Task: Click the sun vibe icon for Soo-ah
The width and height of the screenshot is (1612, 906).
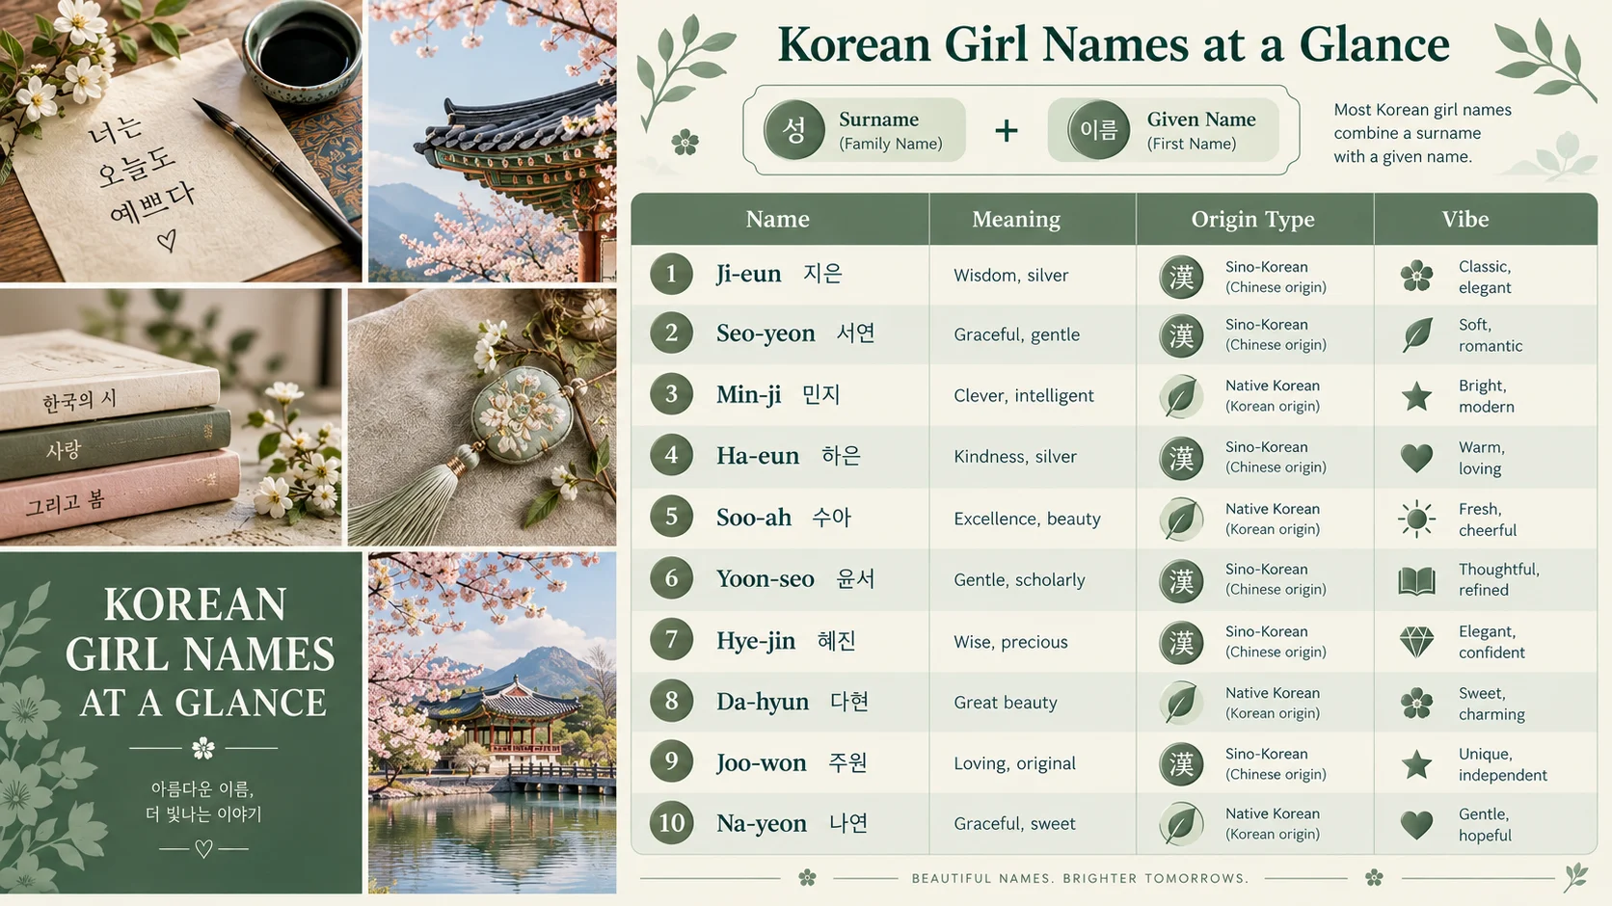Action: click(1416, 519)
